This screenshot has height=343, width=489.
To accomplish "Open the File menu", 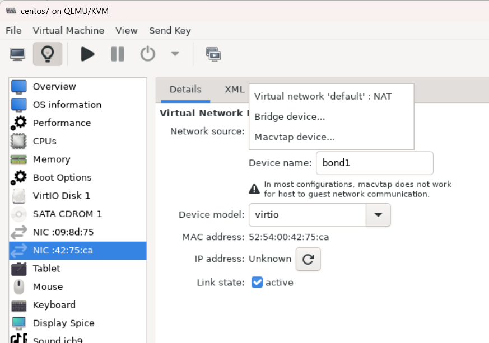I will [x=13, y=31].
